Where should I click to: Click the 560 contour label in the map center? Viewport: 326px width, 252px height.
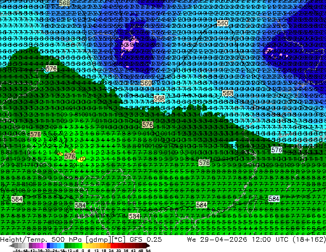pos(146,83)
